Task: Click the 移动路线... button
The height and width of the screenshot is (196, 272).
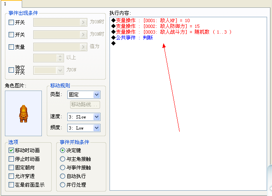Action: click(x=85, y=105)
